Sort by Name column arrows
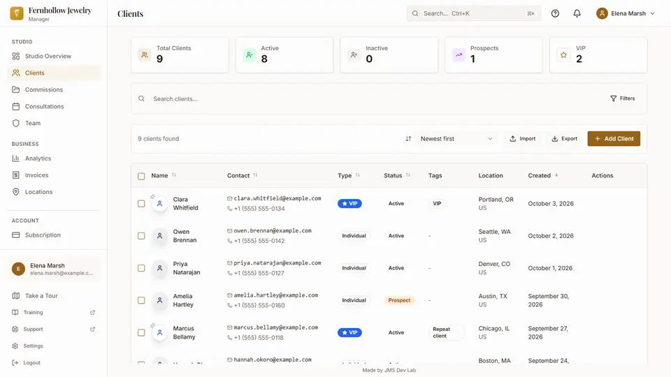The image size is (671, 377). click(174, 175)
